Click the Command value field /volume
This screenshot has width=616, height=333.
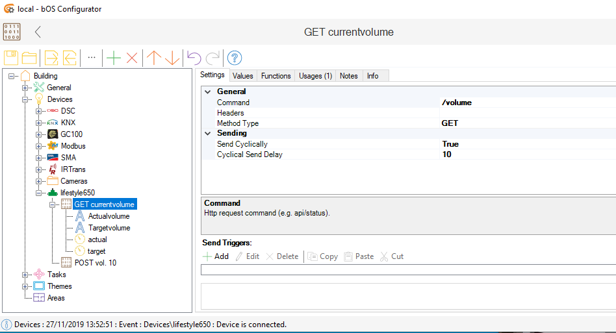(x=456, y=103)
